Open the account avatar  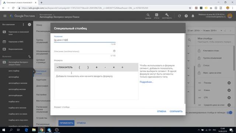pos(230,16)
